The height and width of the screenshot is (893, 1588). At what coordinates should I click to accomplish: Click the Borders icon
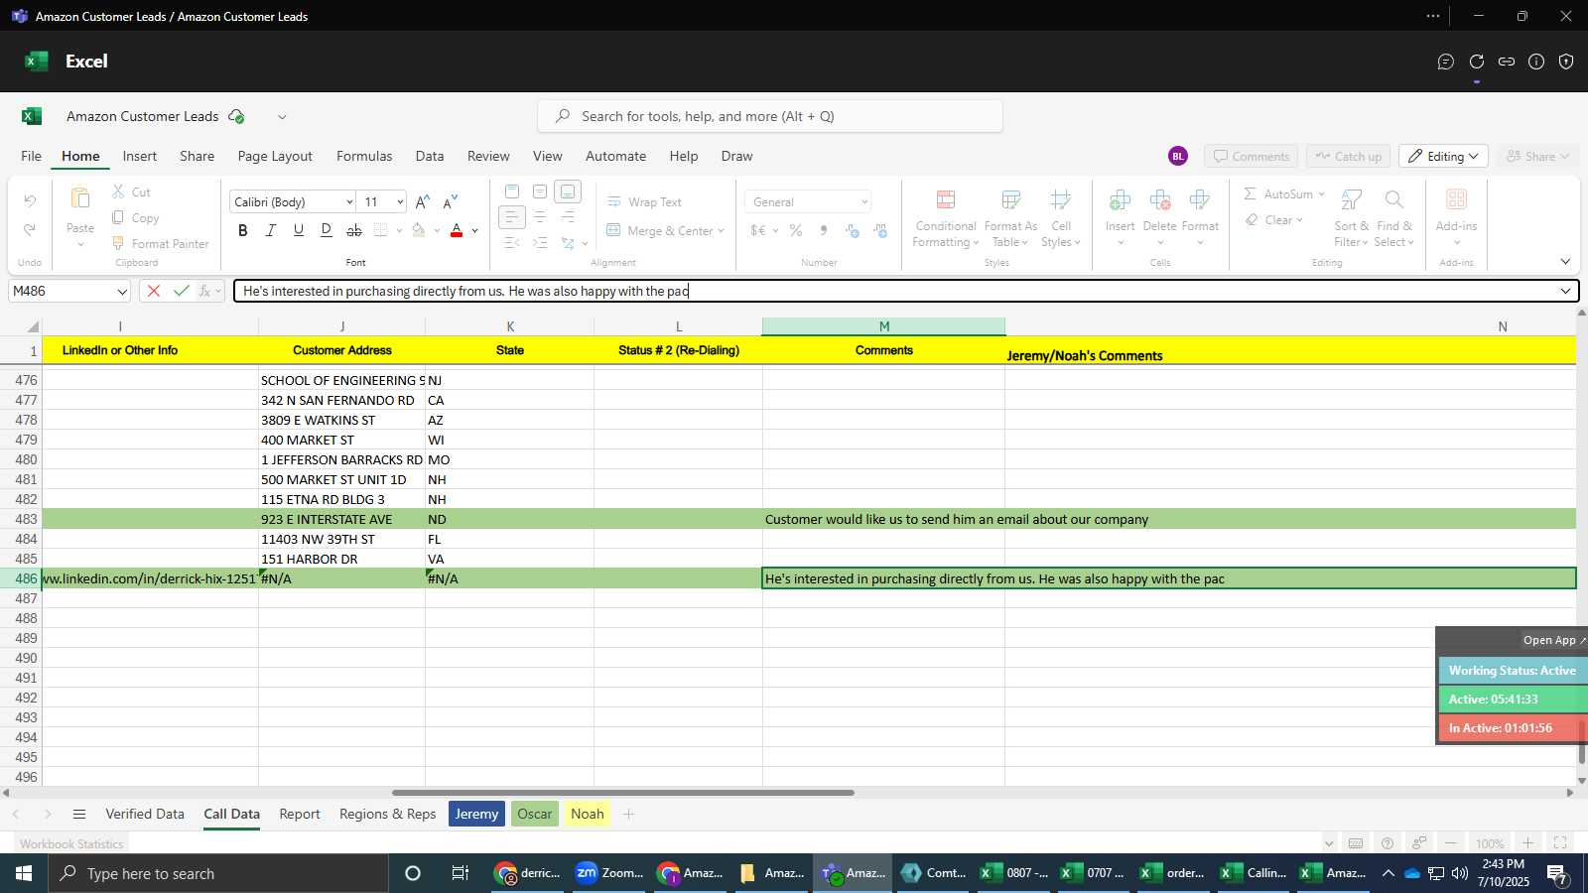pyautogui.click(x=381, y=230)
